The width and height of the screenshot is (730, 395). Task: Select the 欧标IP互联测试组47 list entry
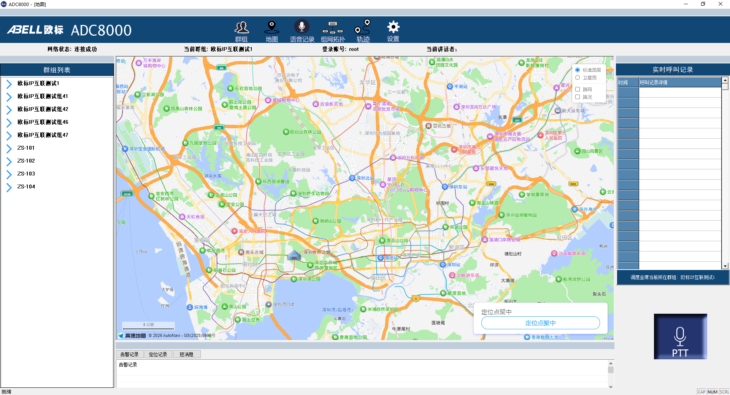tap(43, 135)
